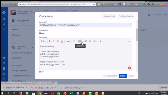Open Windows Start menu
Screen dimensions: 168x95
pyautogui.click(x=2, y=93)
